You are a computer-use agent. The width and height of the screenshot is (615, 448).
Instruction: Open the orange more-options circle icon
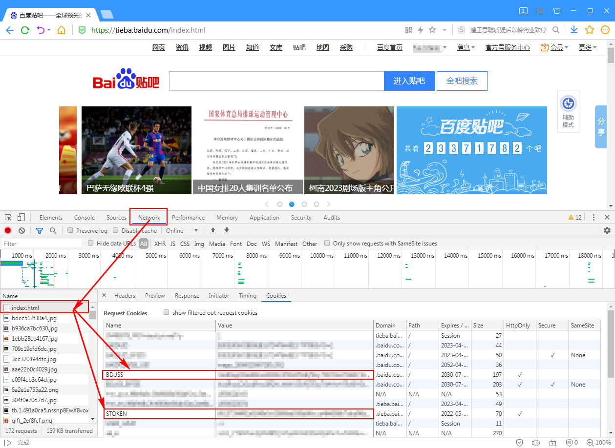(x=605, y=30)
